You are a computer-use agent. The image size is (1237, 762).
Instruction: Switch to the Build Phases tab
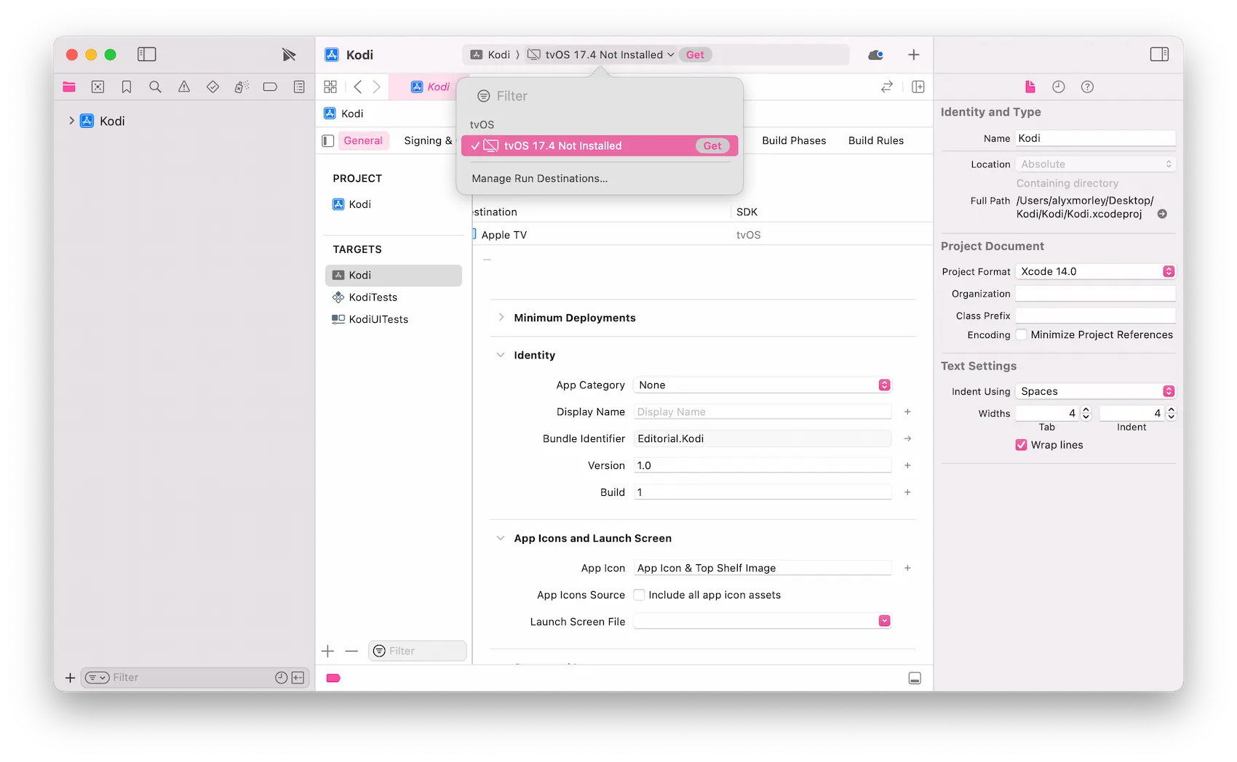coord(794,141)
